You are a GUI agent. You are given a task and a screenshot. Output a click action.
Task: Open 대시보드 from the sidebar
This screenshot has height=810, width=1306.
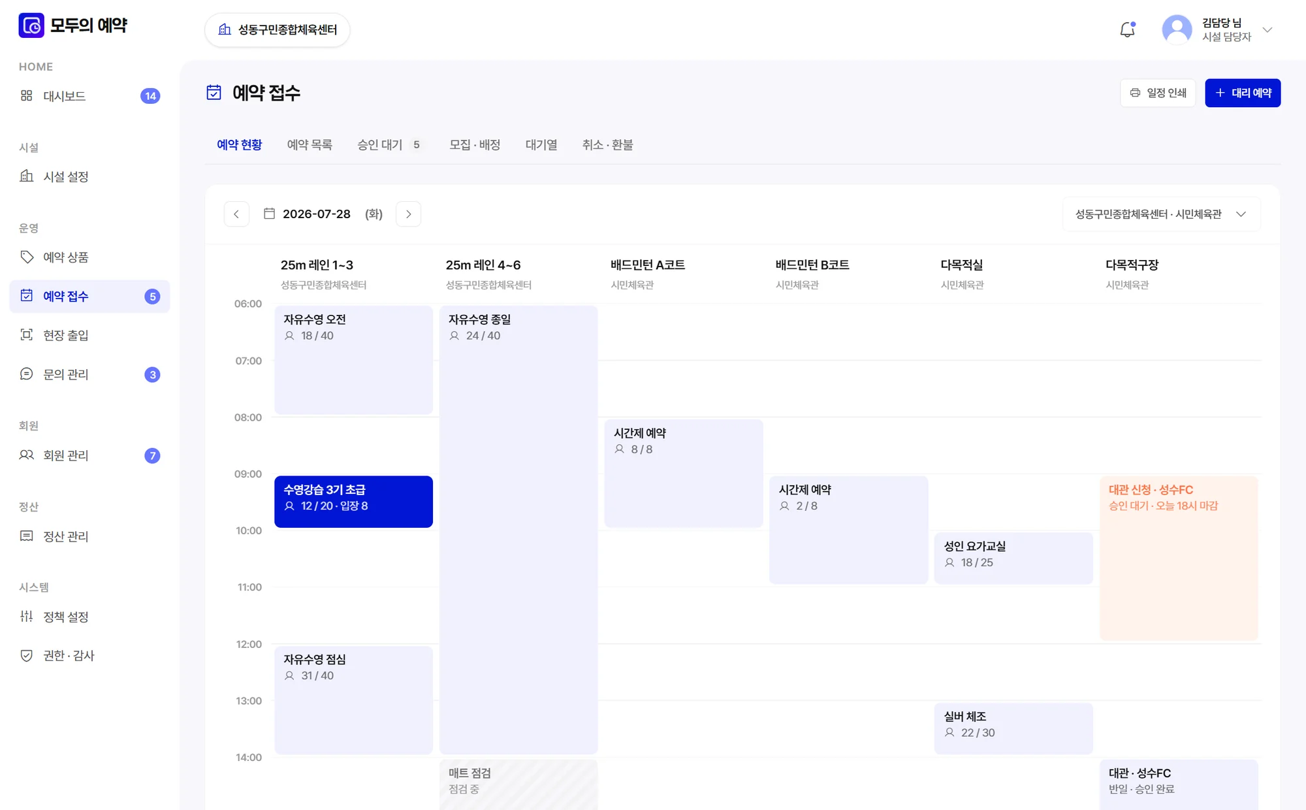pyautogui.click(x=89, y=96)
